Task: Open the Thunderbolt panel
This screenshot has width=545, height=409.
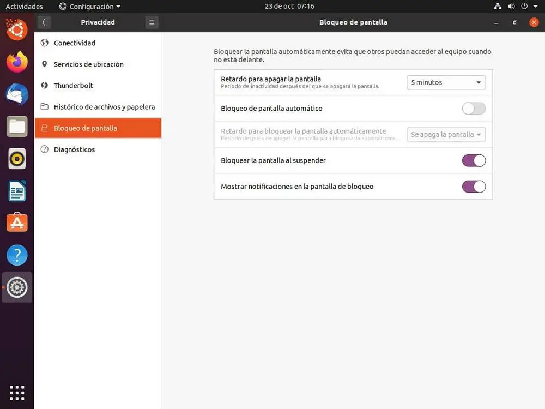Action: pyautogui.click(x=98, y=85)
